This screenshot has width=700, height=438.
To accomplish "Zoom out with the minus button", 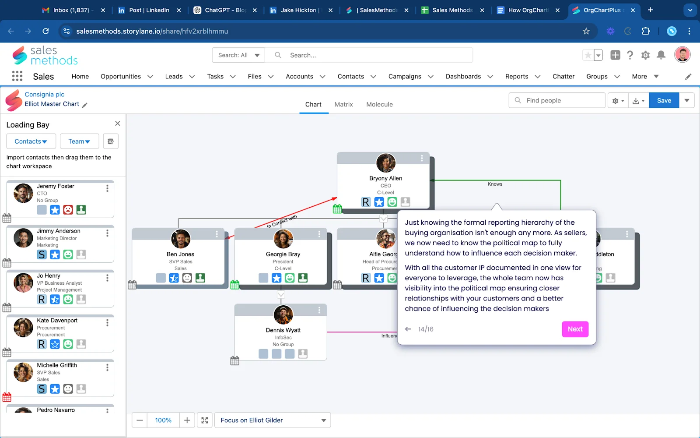I will (x=140, y=420).
